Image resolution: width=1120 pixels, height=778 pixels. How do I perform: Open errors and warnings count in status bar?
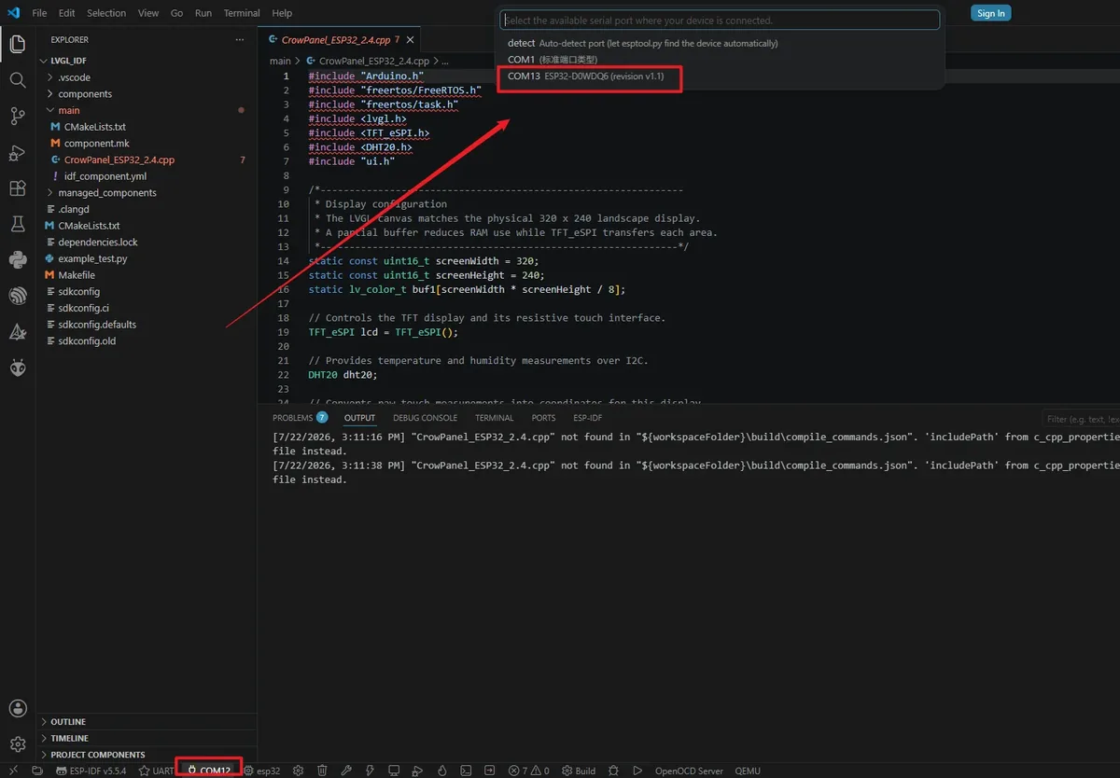click(529, 771)
